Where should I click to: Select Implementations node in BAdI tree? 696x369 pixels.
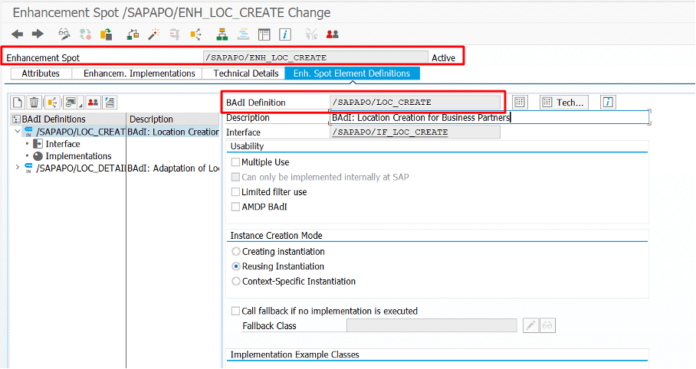[x=78, y=156]
